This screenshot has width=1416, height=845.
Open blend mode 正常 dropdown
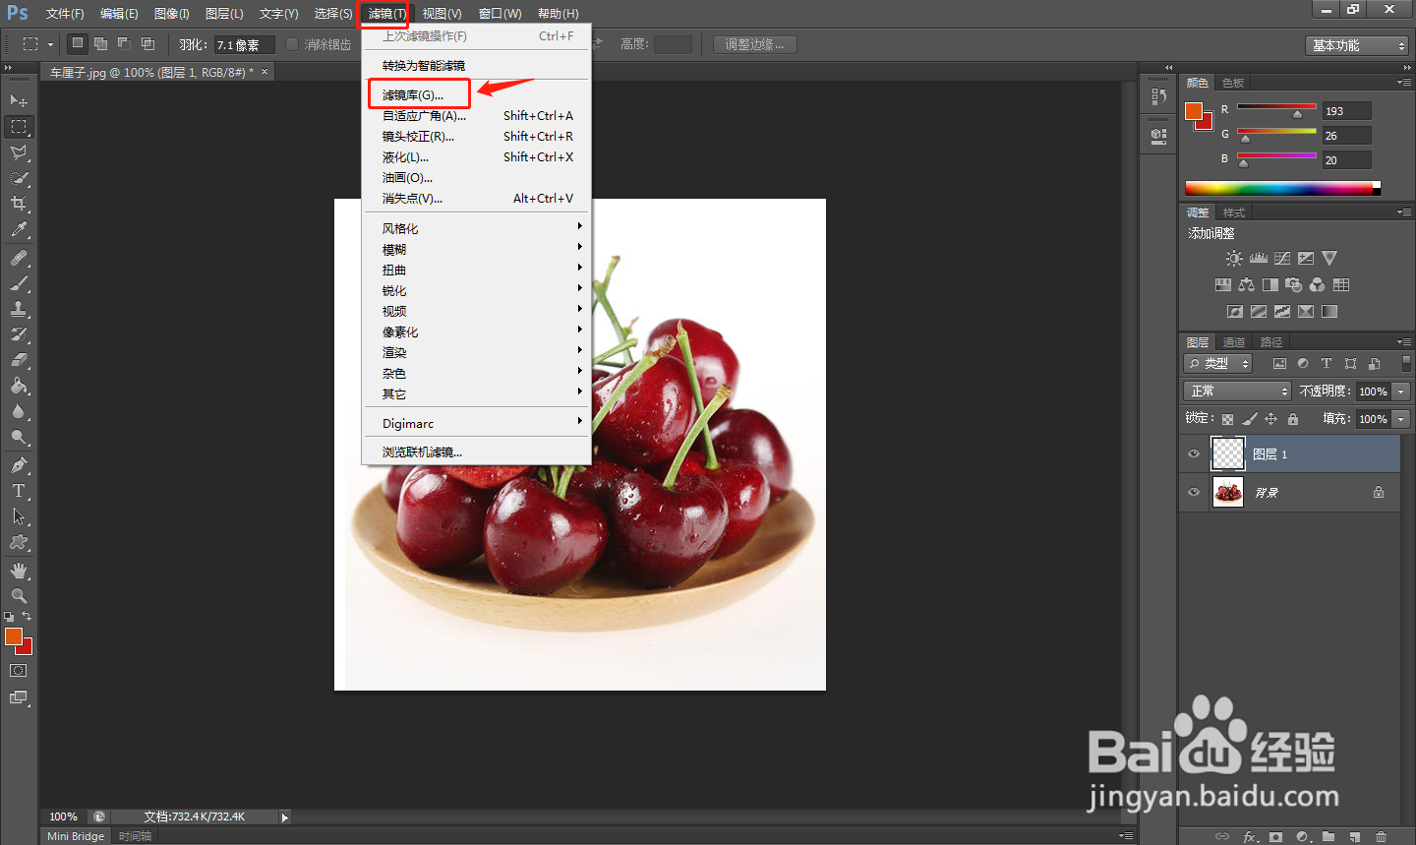click(x=1237, y=391)
